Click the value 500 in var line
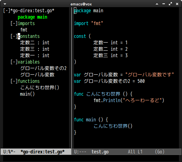The image size is (182, 162). coord(141,81)
